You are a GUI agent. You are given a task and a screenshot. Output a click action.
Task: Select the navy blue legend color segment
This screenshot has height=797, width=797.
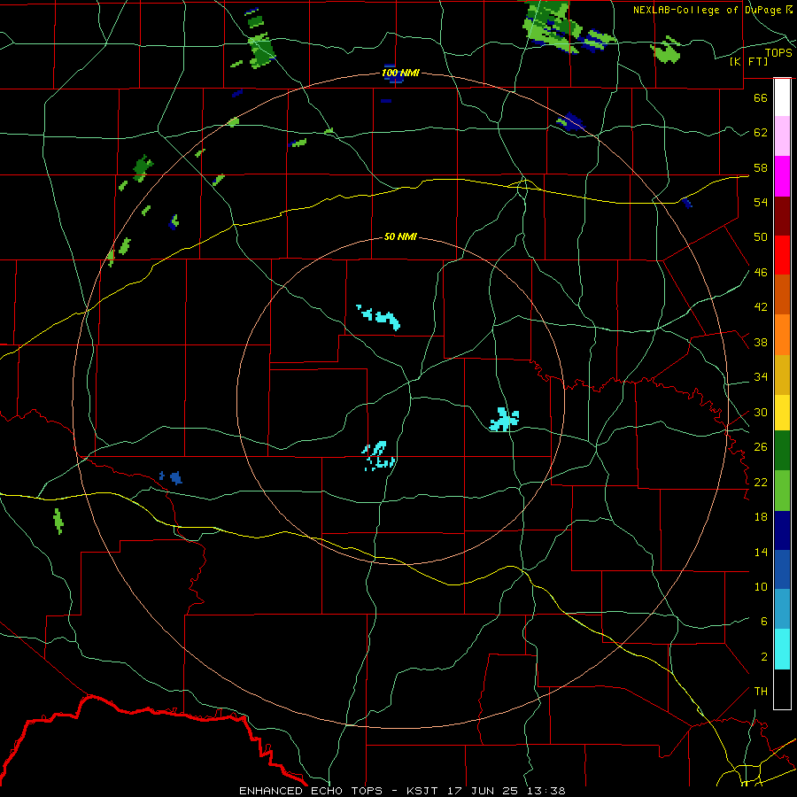tap(782, 530)
